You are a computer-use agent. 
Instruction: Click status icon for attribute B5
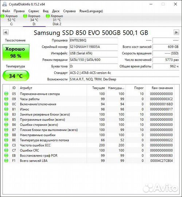(x=6, y=120)
